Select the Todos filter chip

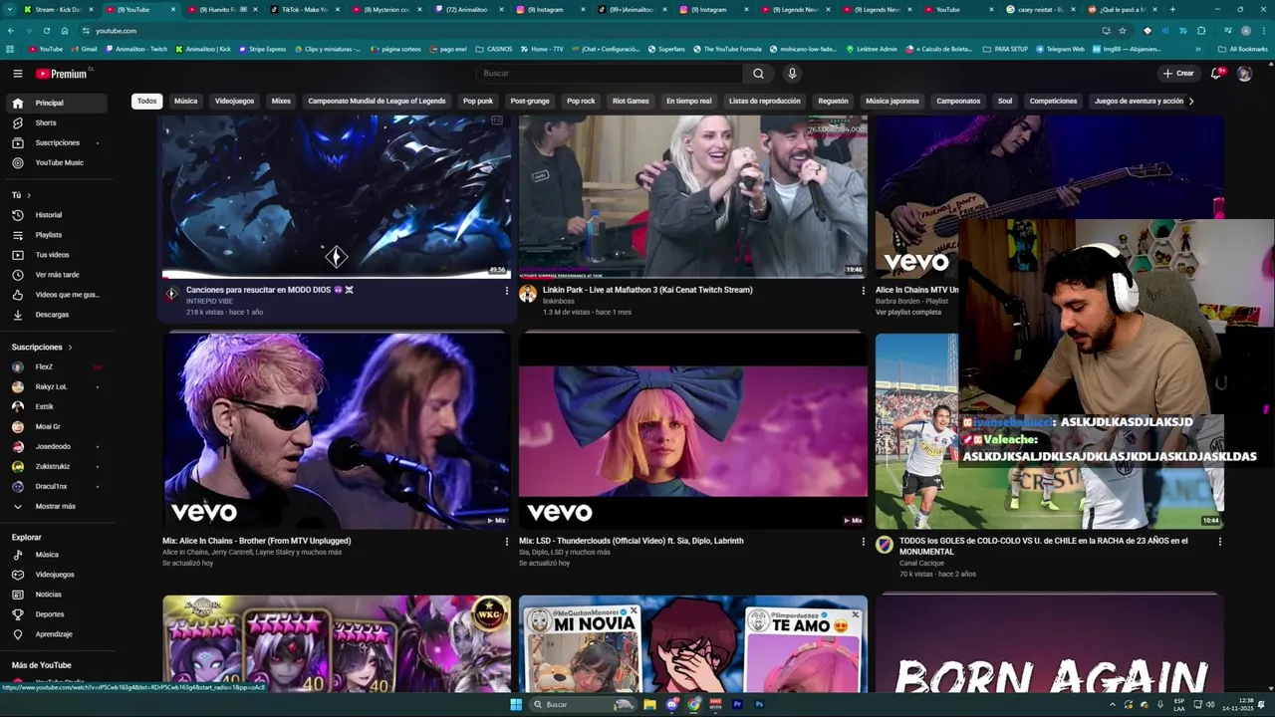[146, 101]
